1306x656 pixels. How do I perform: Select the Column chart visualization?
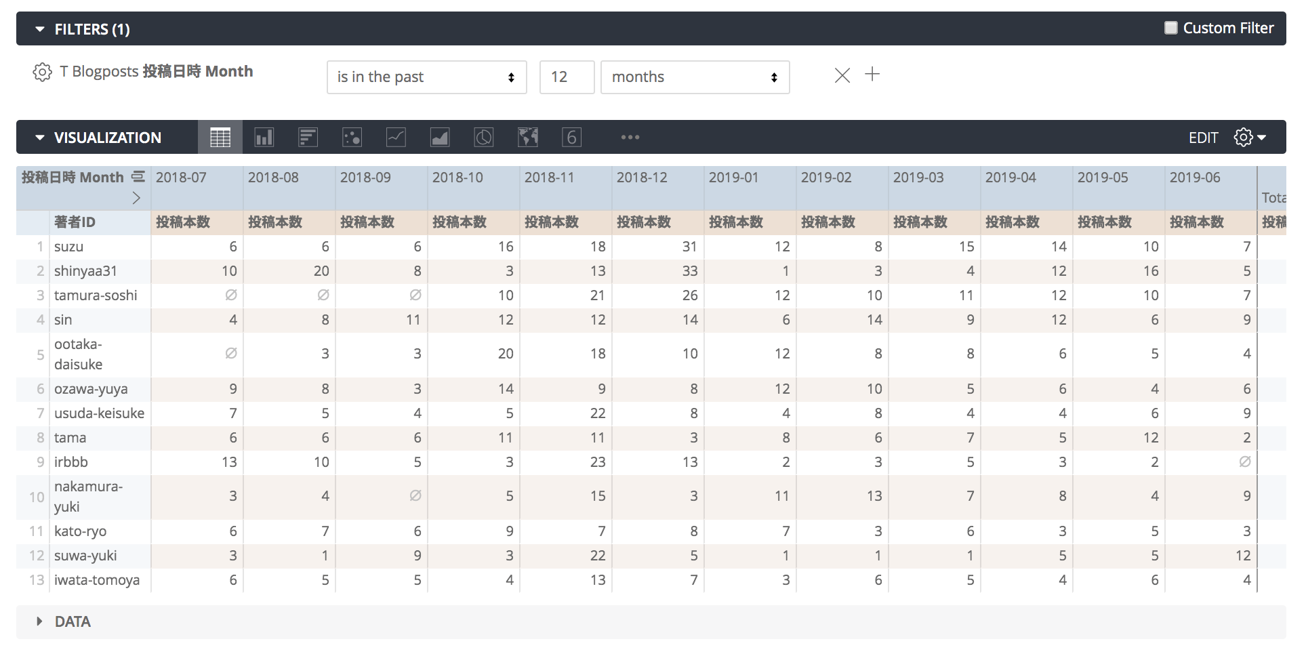point(264,137)
